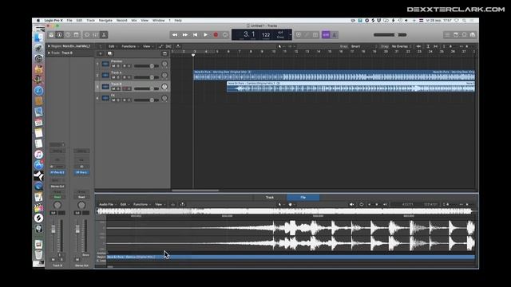This screenshot has width=511, height=287.
Task: Open the Mixer from the control bar
Action: (x=96, y=35)
